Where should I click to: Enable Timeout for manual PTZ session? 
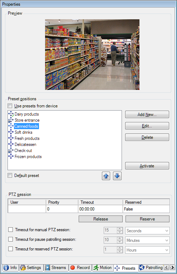pos(11,230)
